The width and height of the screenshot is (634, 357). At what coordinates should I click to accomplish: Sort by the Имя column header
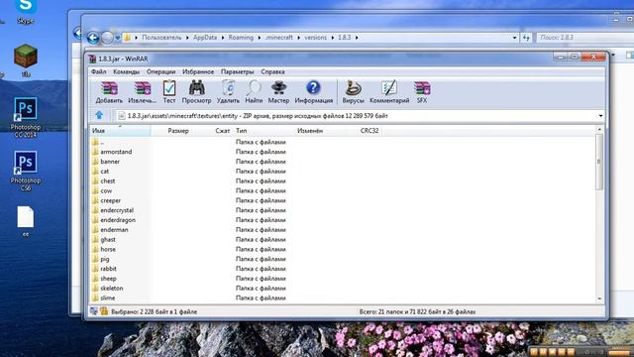click(x=120, y=130)
